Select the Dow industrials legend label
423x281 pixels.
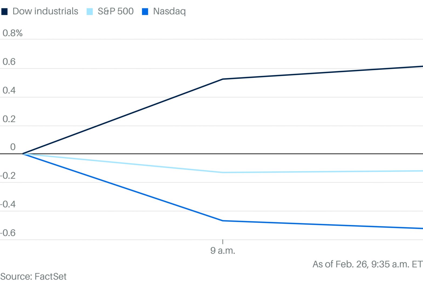pos(45,11)
